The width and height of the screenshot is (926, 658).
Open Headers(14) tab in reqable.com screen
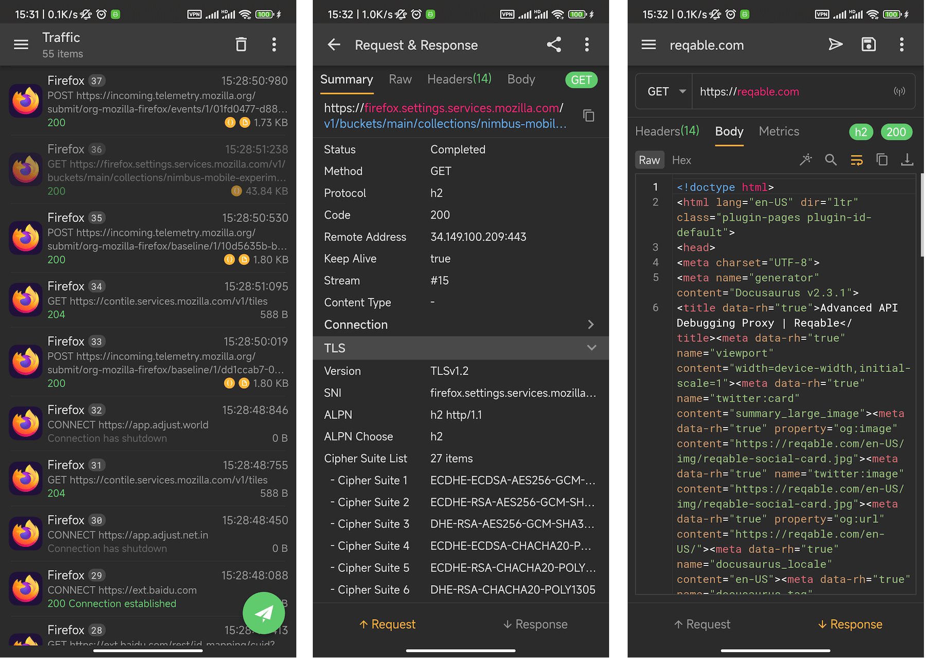coord(667,131)
